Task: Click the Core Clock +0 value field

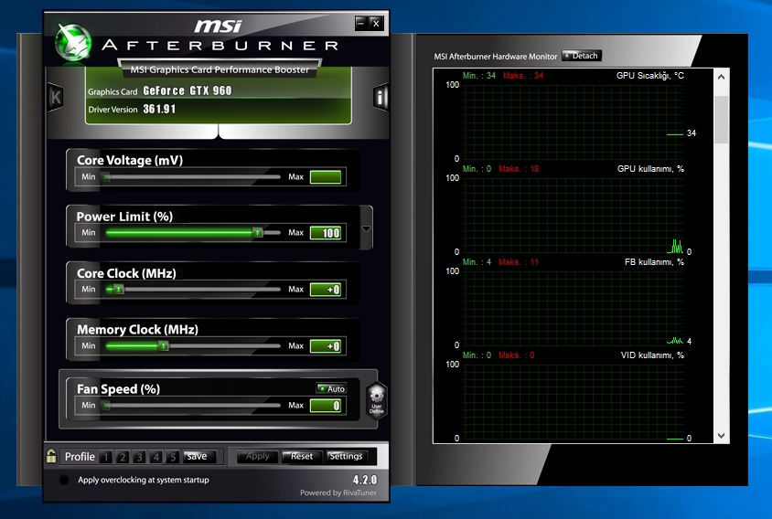Action: 326,290
